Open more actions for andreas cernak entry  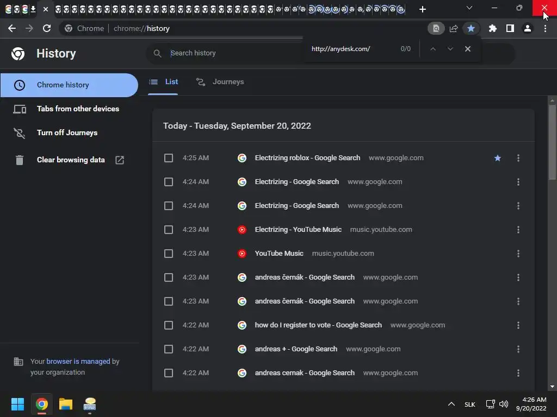click(x=518, y=373)
